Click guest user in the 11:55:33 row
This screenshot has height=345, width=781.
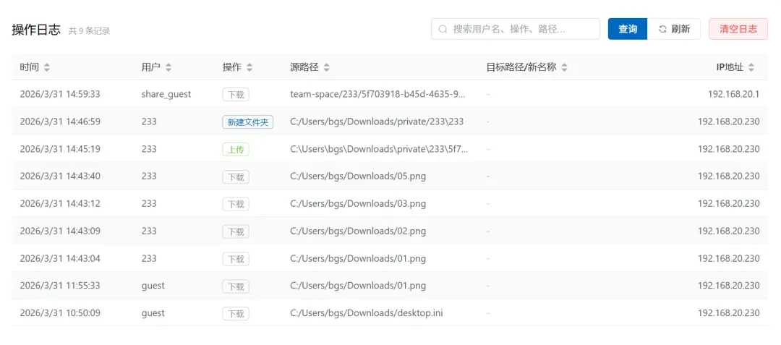click(153, 286)
